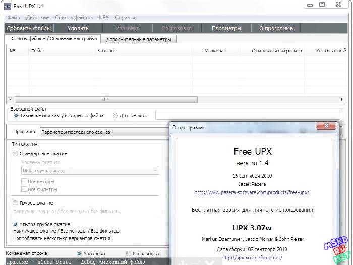Sort by Оригинальный размер column header
Screen dimensions: 353x265
tap(272, 51)
